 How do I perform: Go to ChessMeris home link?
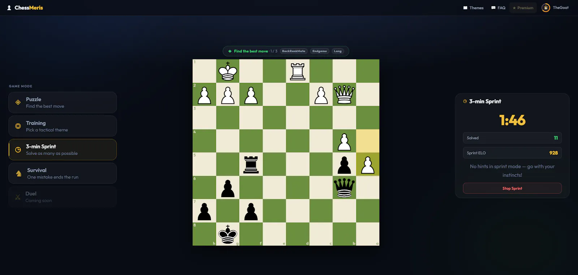(x=25, y=8)
